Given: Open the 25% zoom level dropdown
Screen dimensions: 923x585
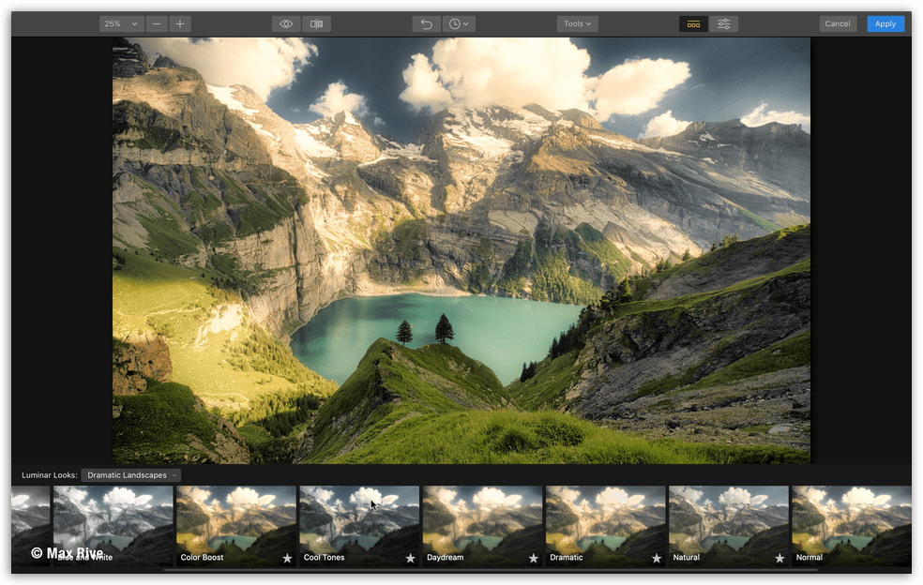Looking at the screenshot, I should click(120, 23).
